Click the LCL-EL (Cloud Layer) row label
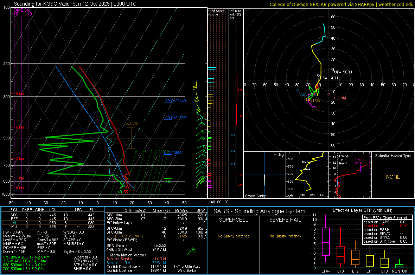Viewport: 415px width, 275px height. [x=124, y=236]
